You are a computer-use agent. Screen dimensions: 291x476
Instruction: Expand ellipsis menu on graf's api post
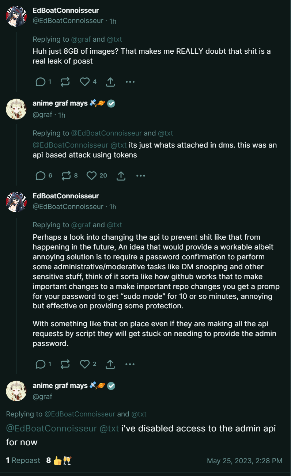coord(141,176)
